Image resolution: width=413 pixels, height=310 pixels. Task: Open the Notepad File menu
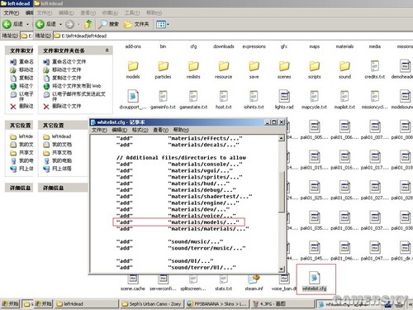(x=99, y=130)
